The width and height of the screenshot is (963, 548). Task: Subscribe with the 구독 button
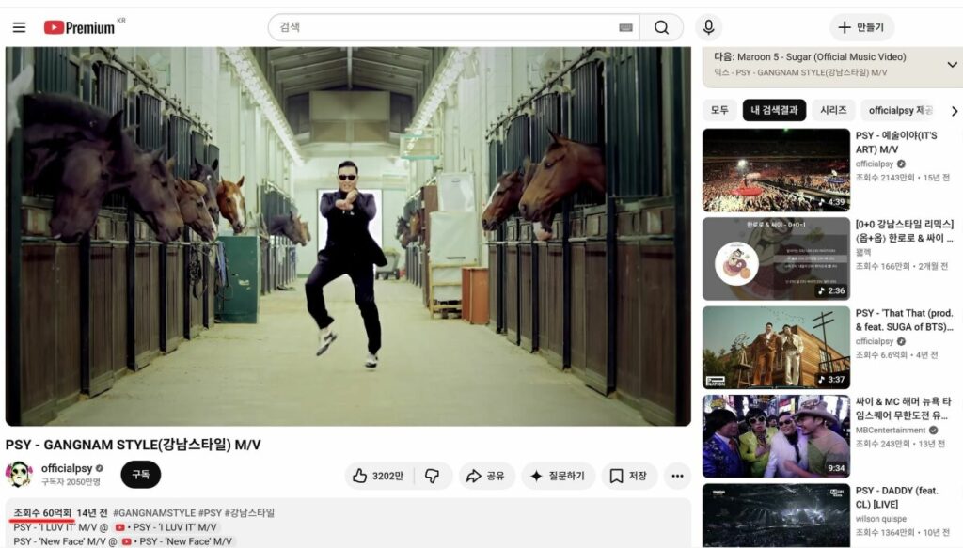click(x=141, y=475)
